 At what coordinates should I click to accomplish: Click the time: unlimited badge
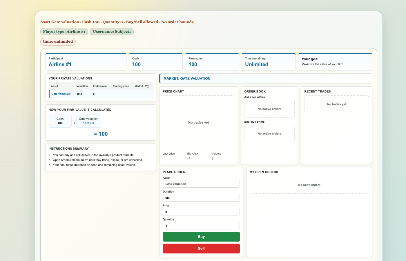58,41
